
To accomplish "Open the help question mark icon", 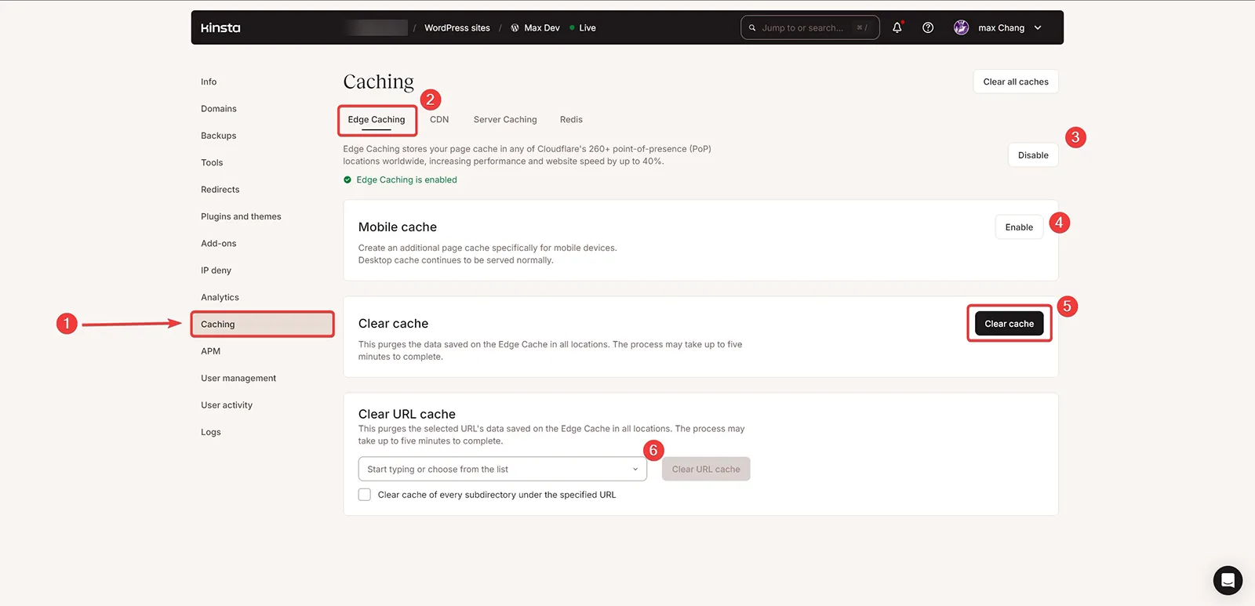I will (x=928, y=27).
